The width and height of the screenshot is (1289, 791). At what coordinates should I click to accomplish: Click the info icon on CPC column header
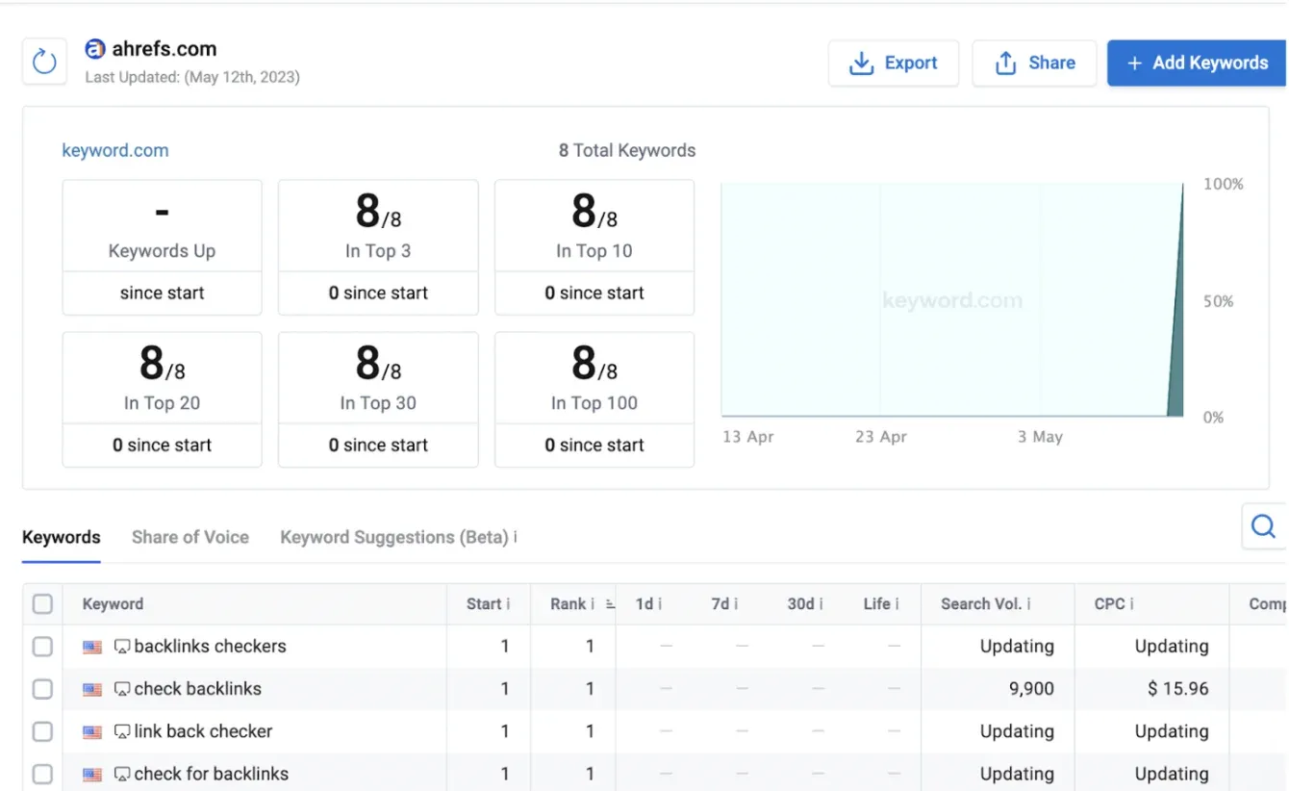pyautogui.click(x=1133, y=604)
